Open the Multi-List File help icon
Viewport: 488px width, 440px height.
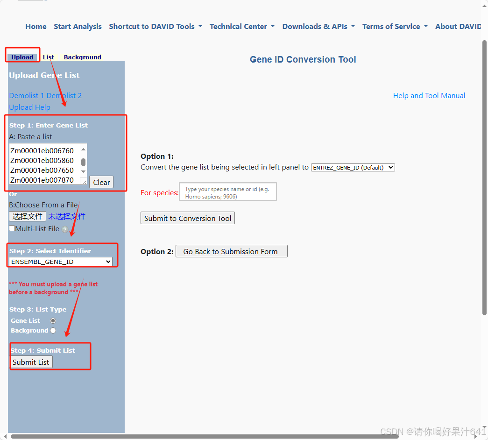[65, 229]
